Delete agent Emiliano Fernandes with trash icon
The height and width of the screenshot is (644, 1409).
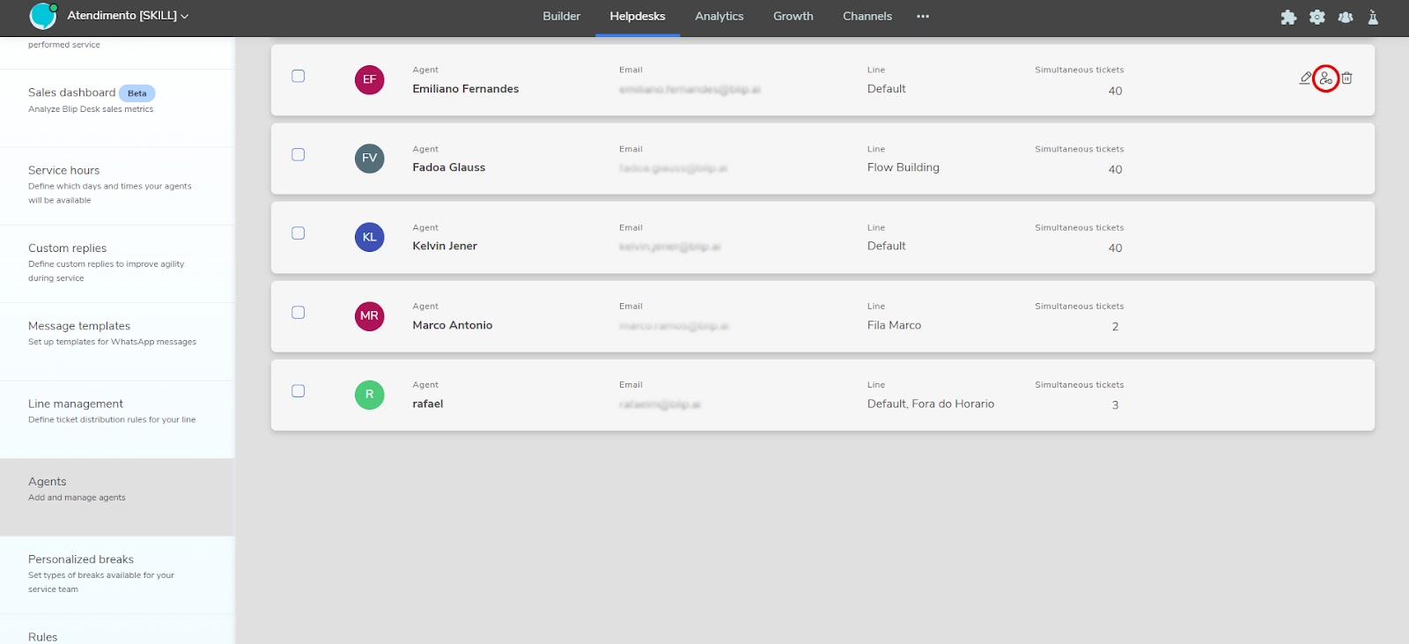[x=1346, y=78]
